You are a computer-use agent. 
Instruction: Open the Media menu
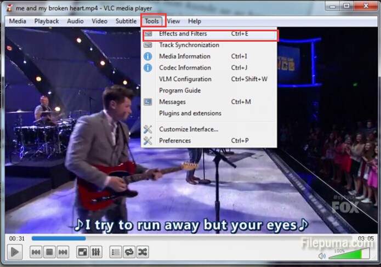pos(18,21)
